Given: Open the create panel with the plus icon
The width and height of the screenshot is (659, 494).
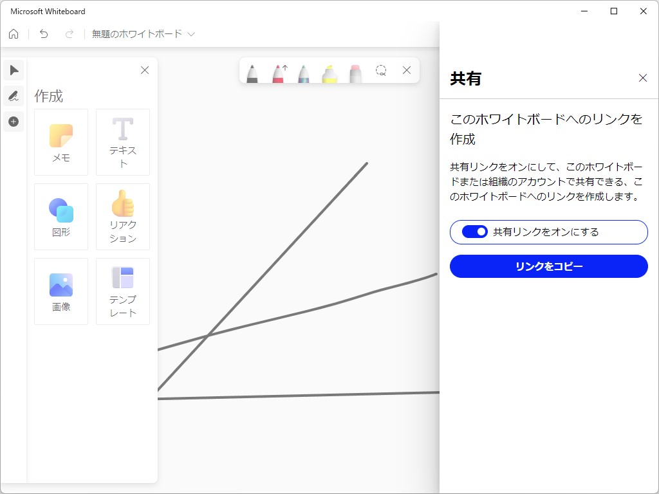Looking at the screenshot, I should click(14, 122).
